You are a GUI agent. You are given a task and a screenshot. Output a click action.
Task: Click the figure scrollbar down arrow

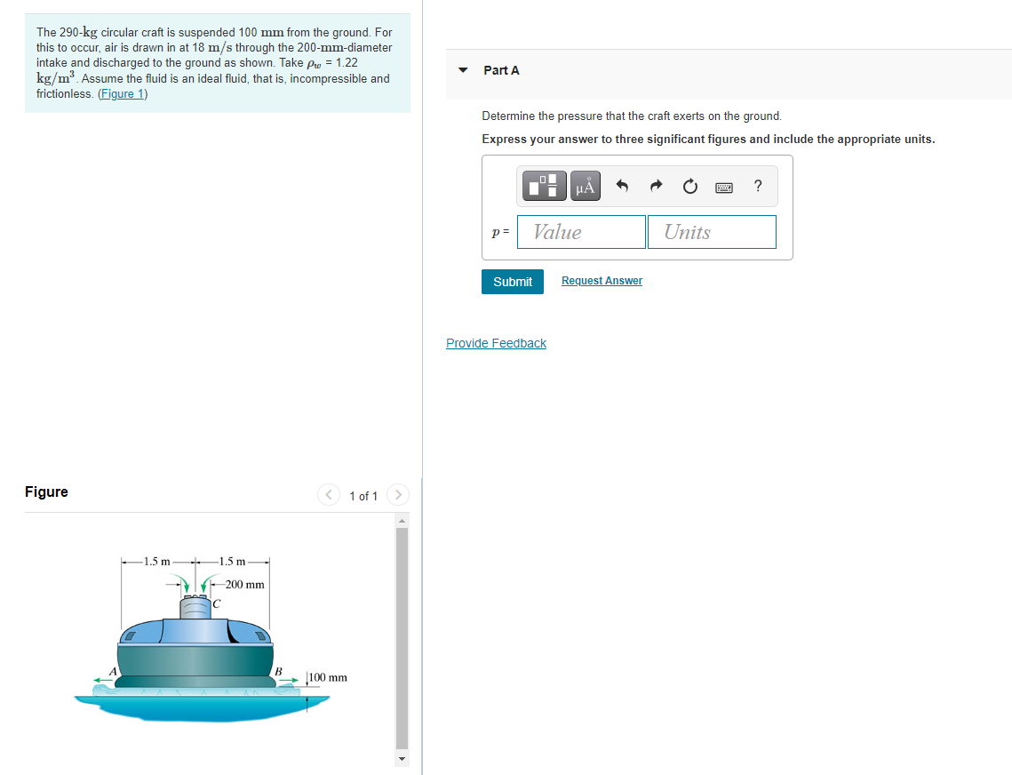point(402,759)
